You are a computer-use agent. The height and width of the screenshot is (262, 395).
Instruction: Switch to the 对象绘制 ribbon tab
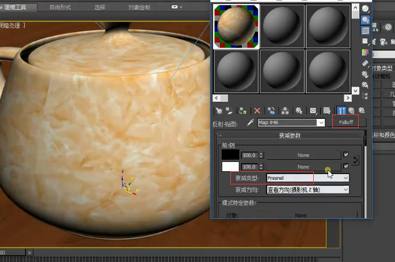pyautogui.click(x=139, y=7)
